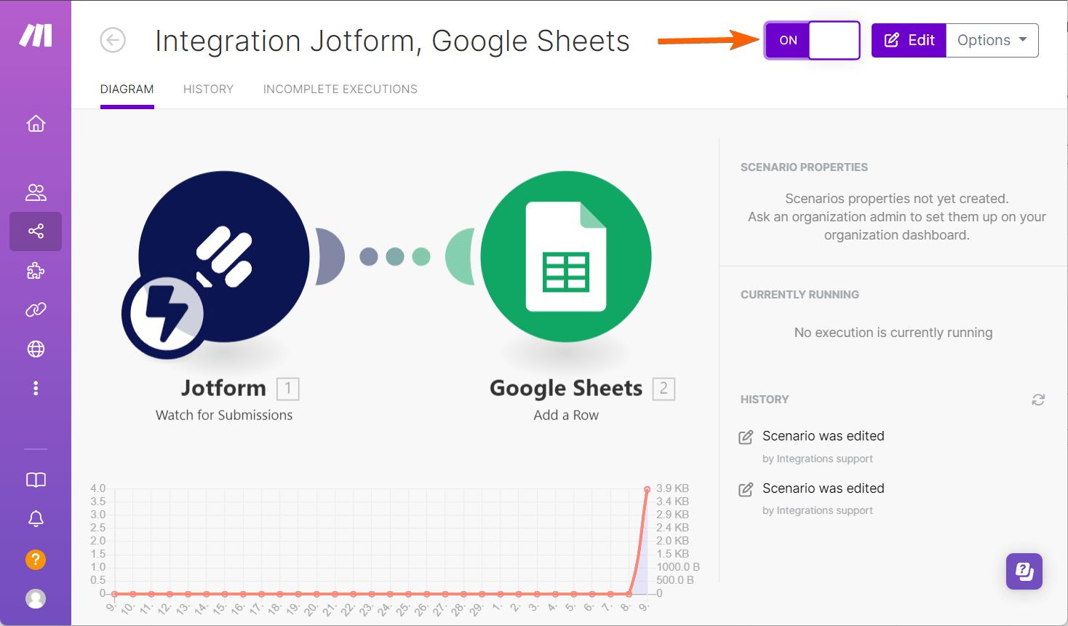This screenshot has width=1068, height=626.
Task: Go back using the circled arrow
Action: pyautogui.click(x=113, y=40)
